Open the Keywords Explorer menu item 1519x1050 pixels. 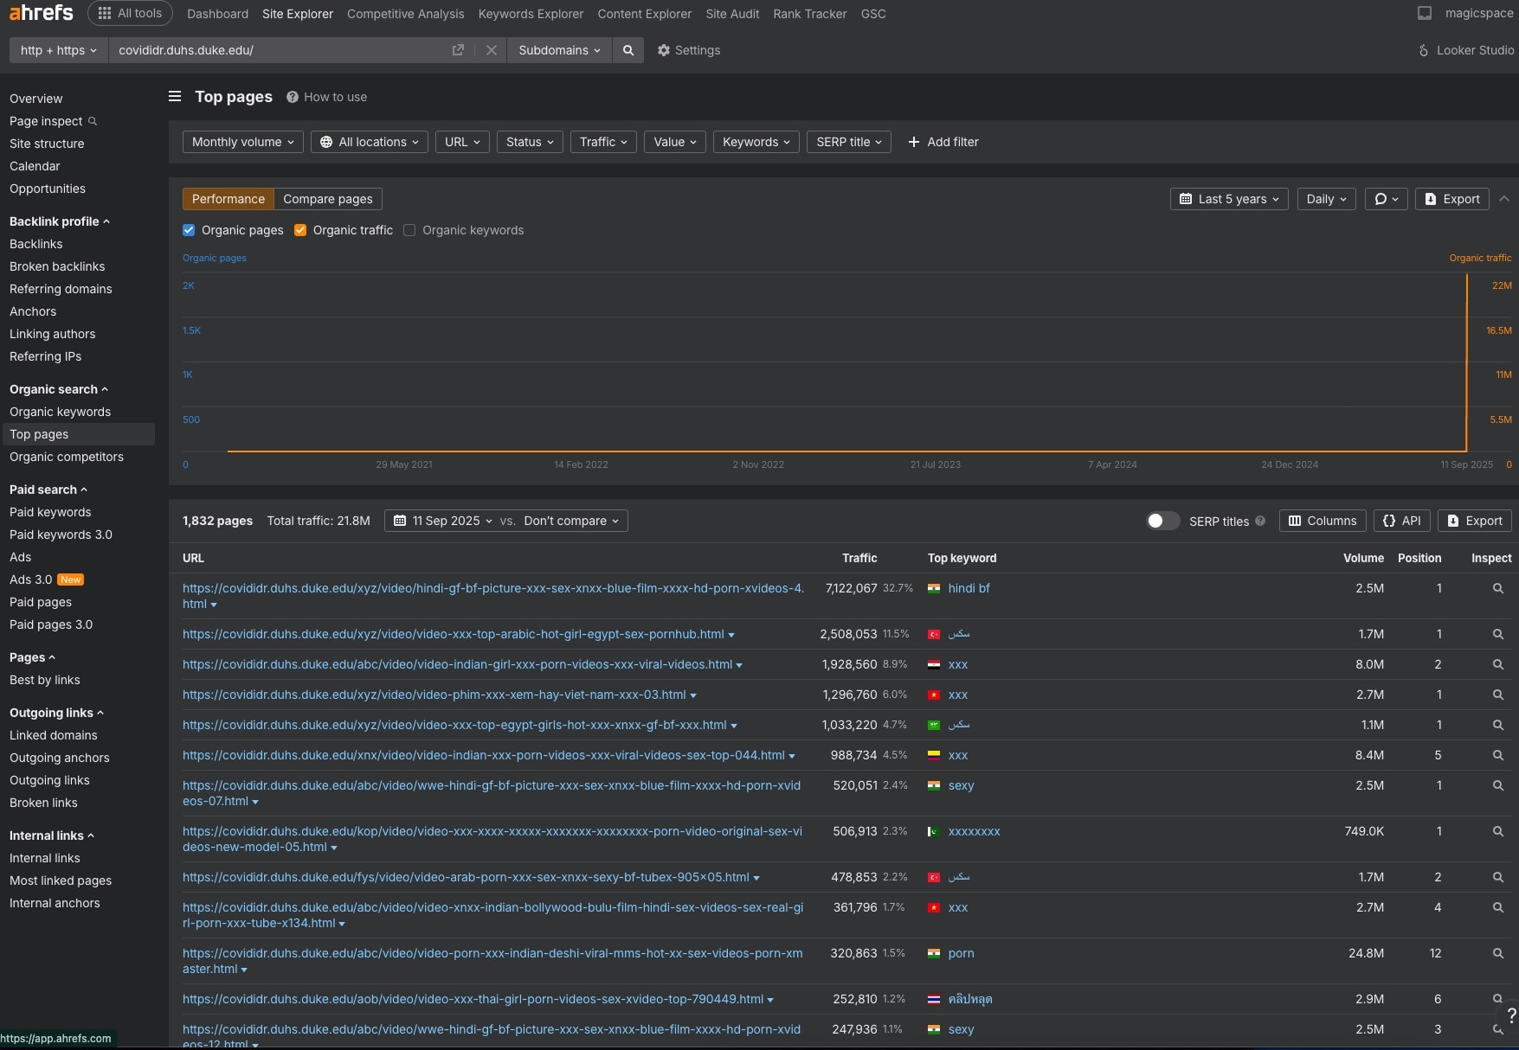pos(530,14)
